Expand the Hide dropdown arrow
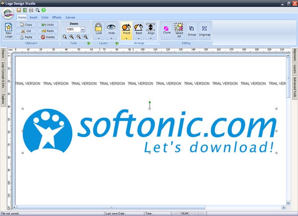 point(111,38)
